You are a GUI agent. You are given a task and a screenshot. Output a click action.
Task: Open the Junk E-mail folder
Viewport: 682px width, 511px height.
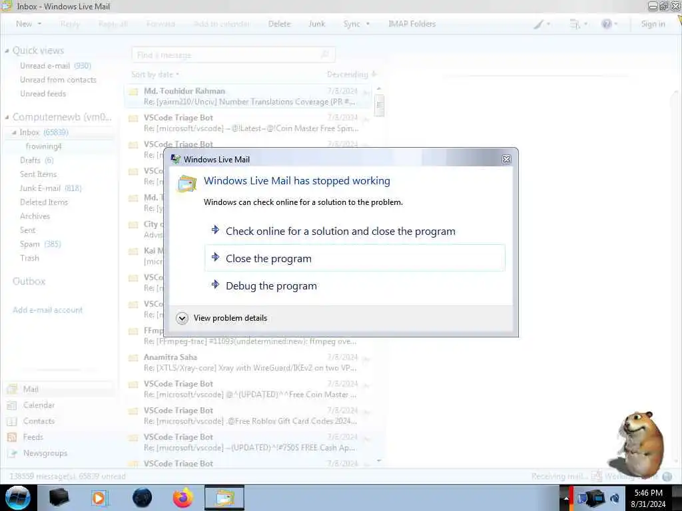(x=51, y=188)
